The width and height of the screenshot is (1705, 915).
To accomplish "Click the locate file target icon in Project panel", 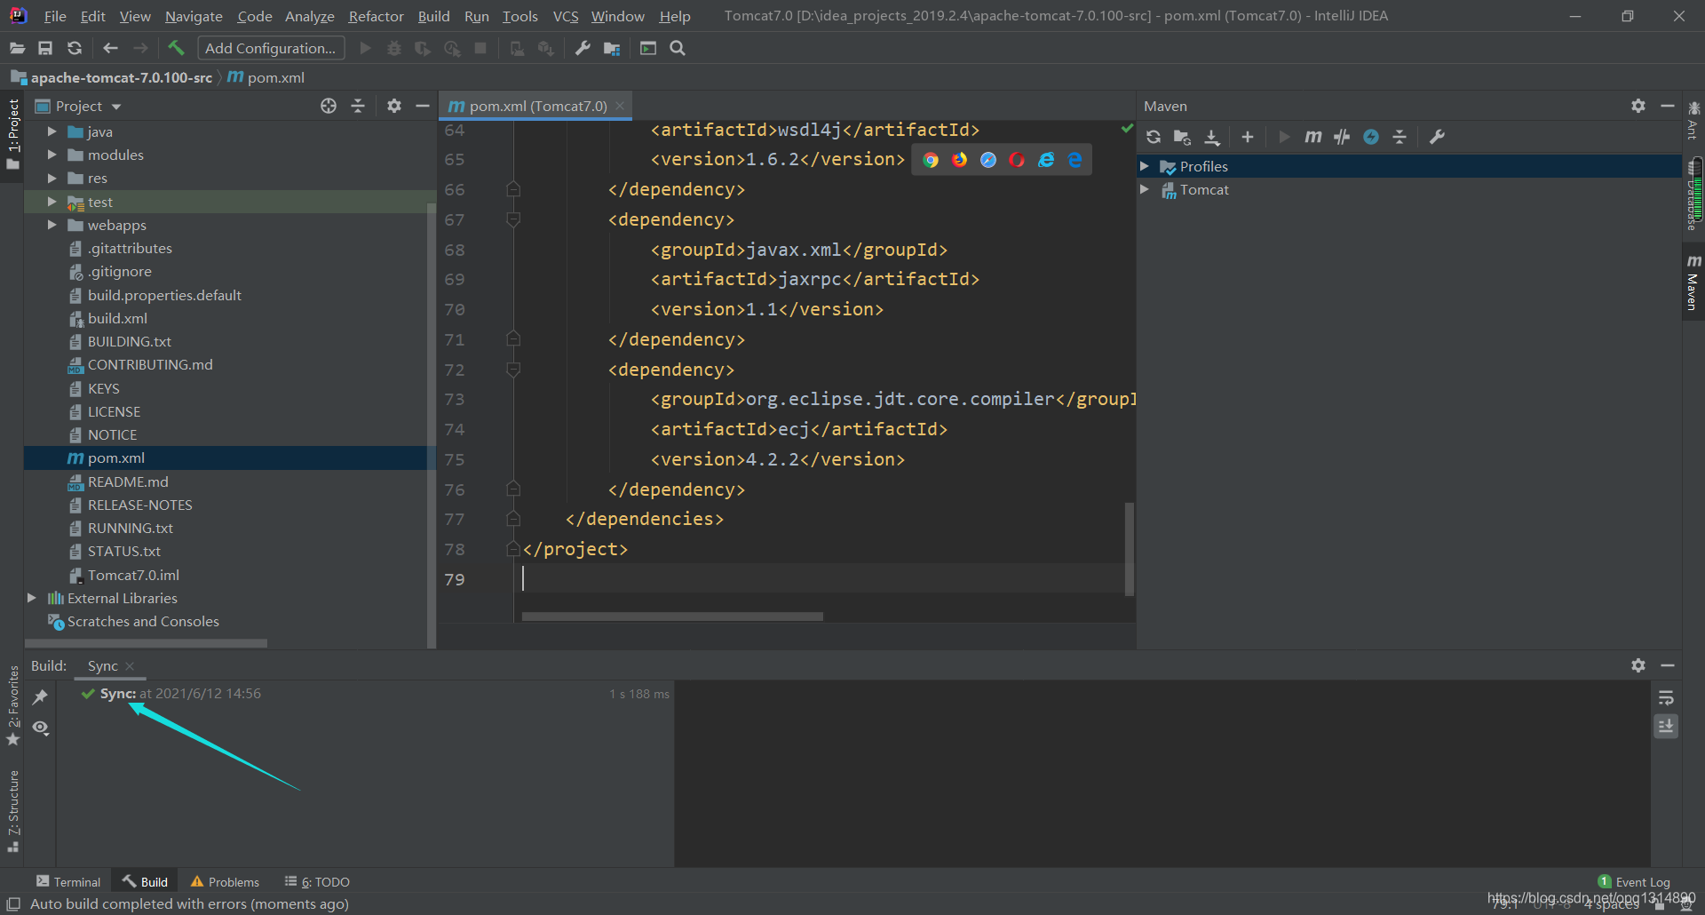I will (x=329, y=106).
